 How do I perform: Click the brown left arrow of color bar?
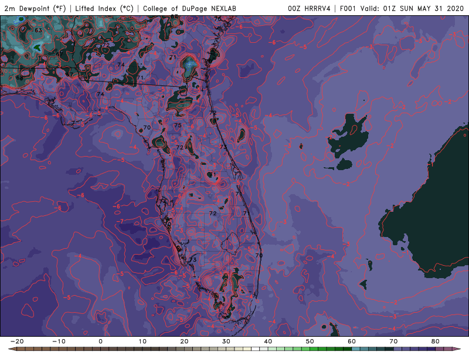(x=12, y=349)
